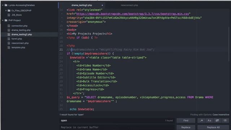This screenshot has width=231, height=130.
Task: Open drama_testing.php from the tree
Action: point(21,30)
